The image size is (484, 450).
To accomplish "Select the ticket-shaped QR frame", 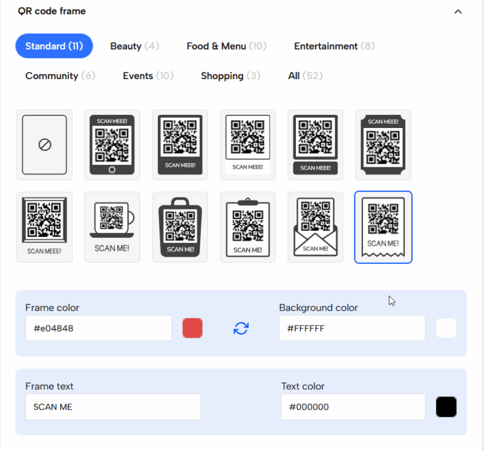I will (x=383, y=145).
